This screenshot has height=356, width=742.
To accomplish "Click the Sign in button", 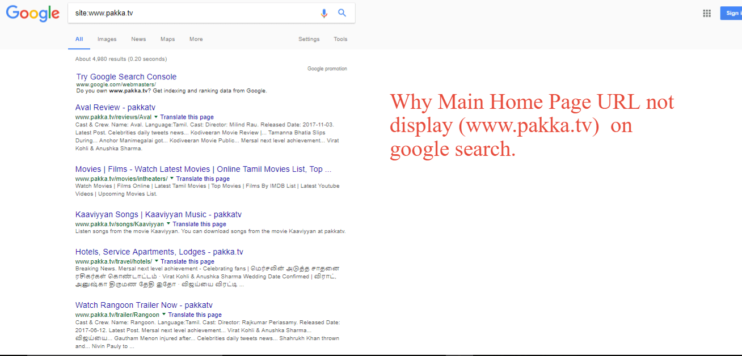I will pos(731,13).
